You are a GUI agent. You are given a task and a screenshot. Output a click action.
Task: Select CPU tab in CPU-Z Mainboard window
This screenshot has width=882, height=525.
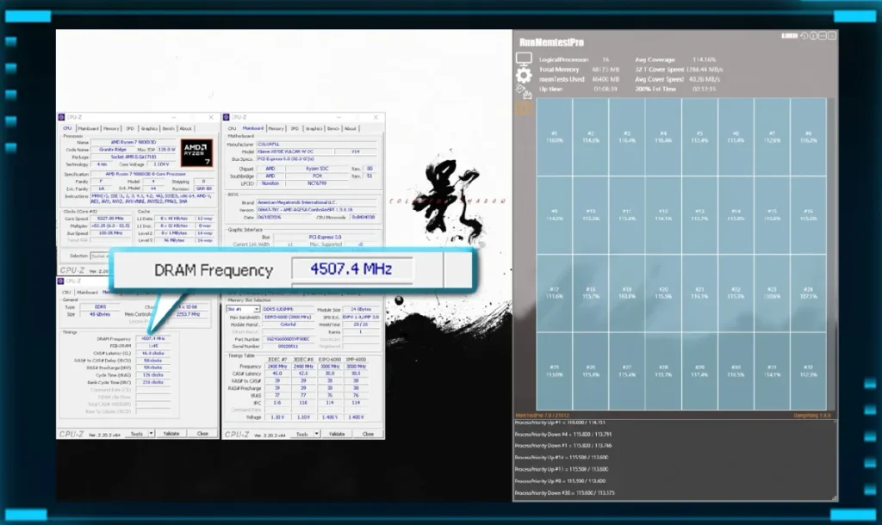(x=232, y=128)
